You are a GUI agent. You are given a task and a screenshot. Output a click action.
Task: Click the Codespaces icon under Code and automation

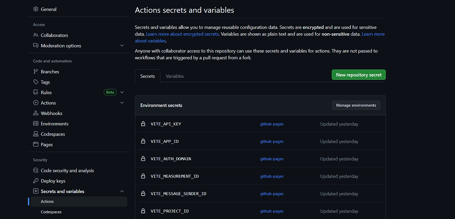tap(36, 134)
